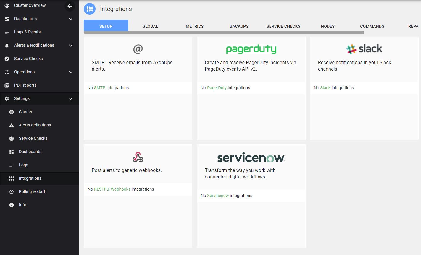The height and width of the screenshot is (255, 421).
Task: Click the ServiceNow logo
Action: click(x=251, y=158)
